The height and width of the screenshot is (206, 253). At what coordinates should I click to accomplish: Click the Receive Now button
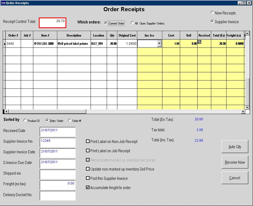[x=235, y=162]
